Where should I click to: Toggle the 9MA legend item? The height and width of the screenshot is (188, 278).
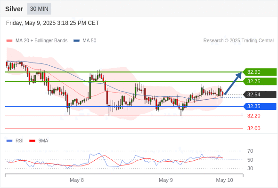(39, 141)
